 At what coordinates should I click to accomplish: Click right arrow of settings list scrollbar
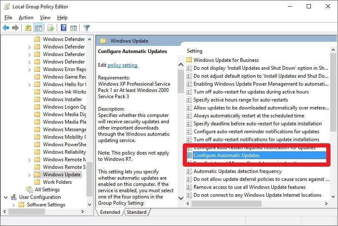coord(326,203)
